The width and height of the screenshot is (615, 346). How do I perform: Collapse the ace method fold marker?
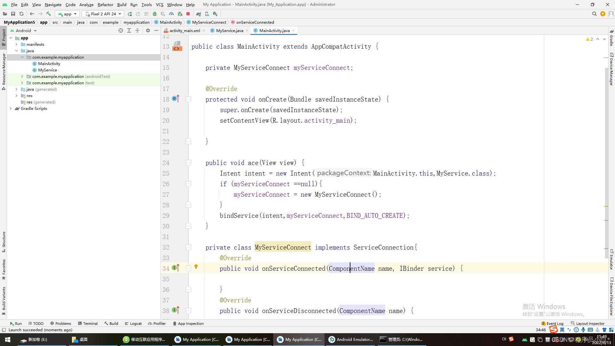(189, 163)
